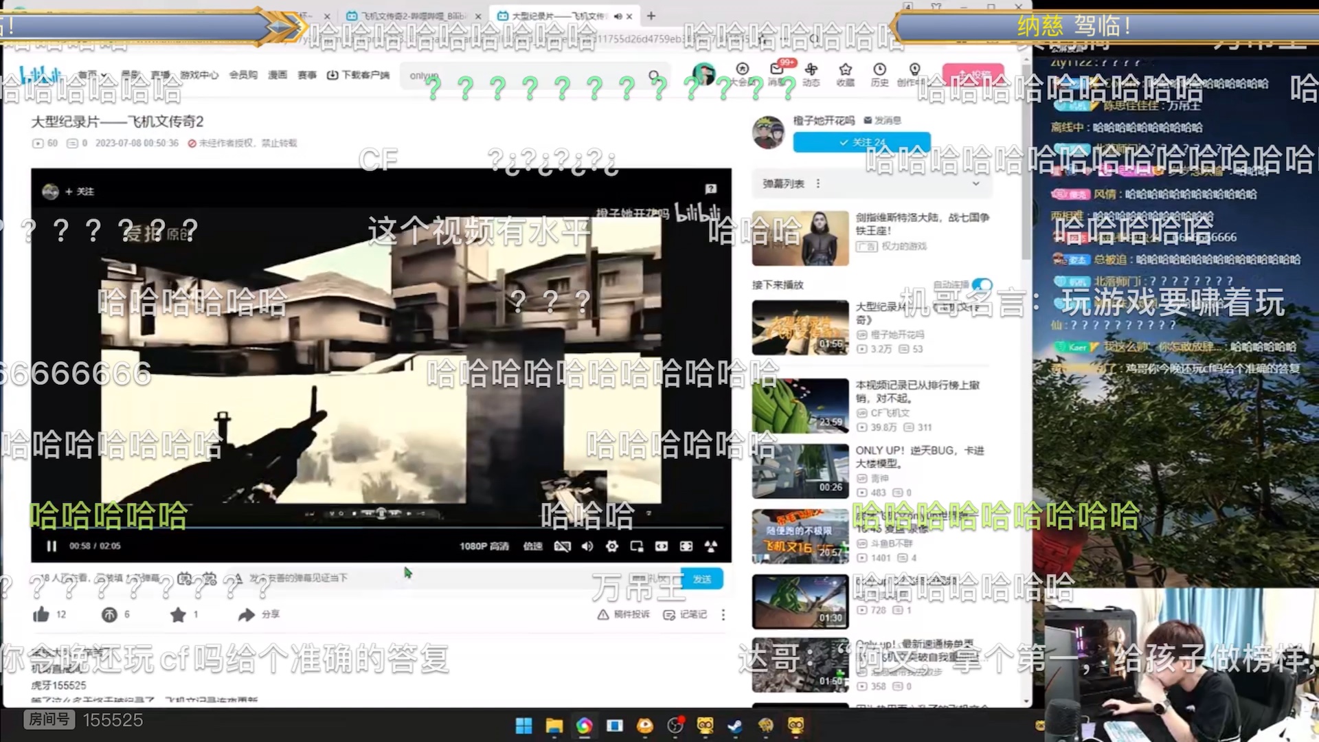
Task: Open danmaku font style A icon
Action: tap(237, 578)
